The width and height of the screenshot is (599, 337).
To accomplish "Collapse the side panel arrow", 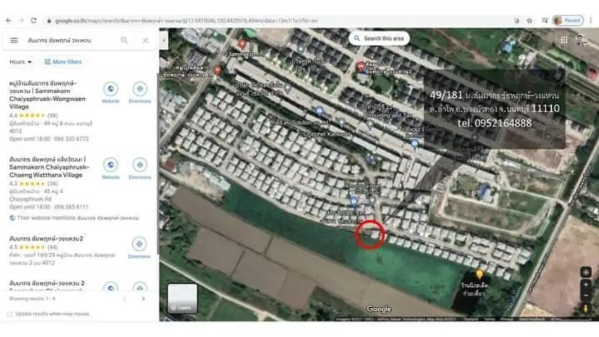I will (x=164, y=40).
